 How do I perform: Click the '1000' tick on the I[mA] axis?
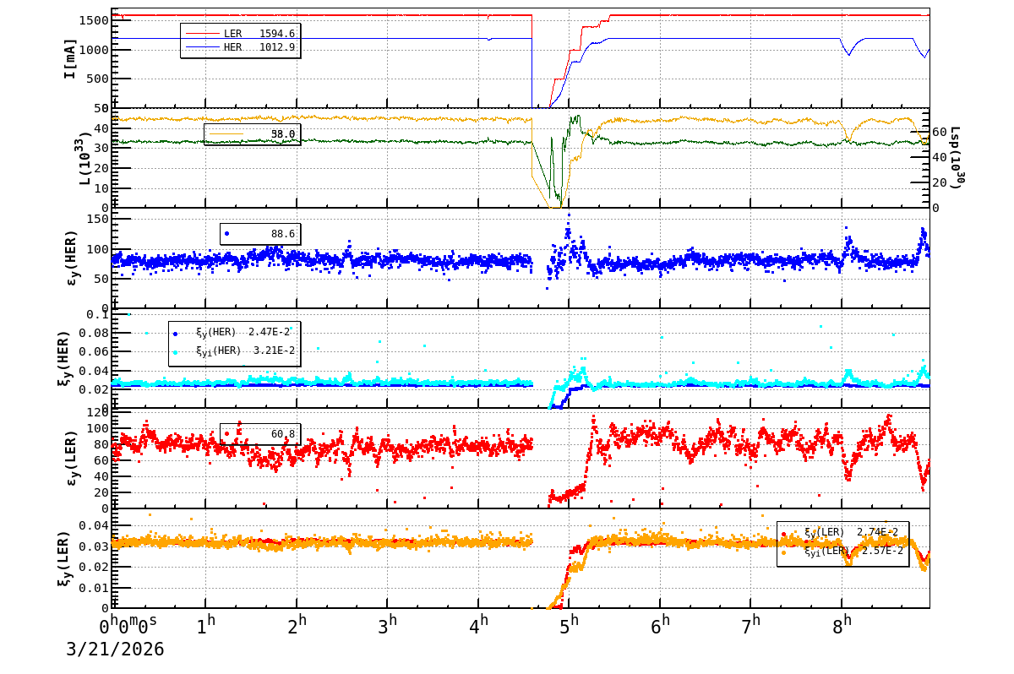92,49
